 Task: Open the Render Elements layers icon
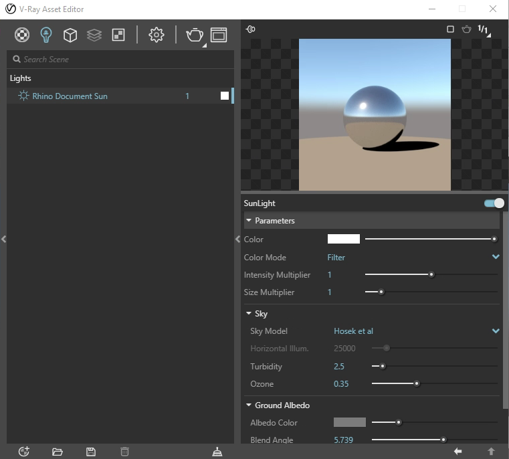94,35
